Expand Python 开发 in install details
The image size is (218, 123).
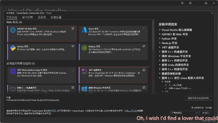tap(160, 39)
